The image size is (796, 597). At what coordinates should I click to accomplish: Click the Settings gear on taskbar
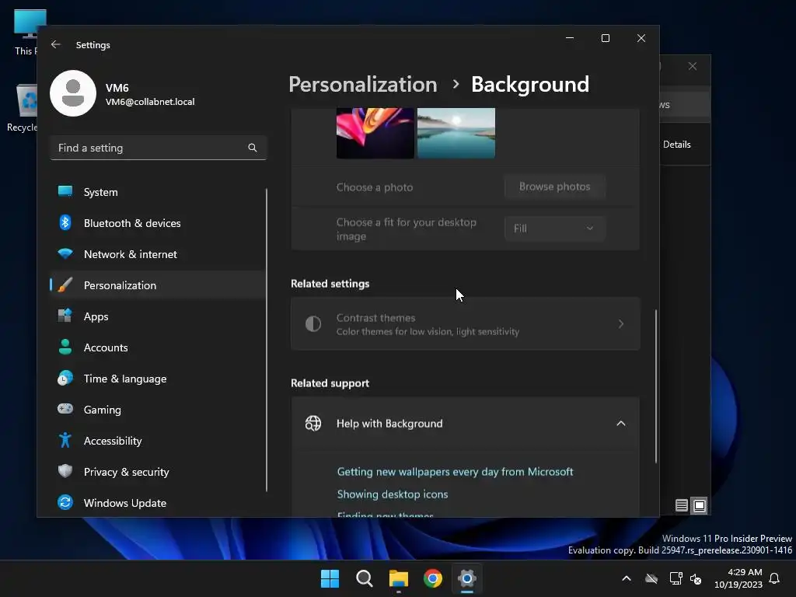pyautogui.click(x=467, y=578)
